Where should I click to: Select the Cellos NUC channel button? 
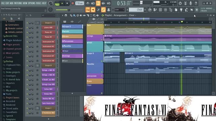pyautogui.click(x=48, y=89)
